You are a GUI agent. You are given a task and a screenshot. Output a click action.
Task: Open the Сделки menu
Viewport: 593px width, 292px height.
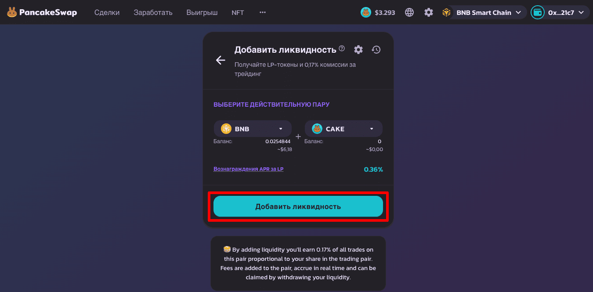(x=107, y=12)
